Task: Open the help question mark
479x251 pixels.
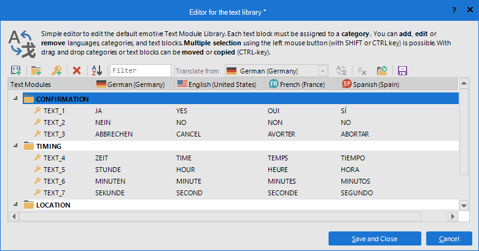Action: click(454, 10)
